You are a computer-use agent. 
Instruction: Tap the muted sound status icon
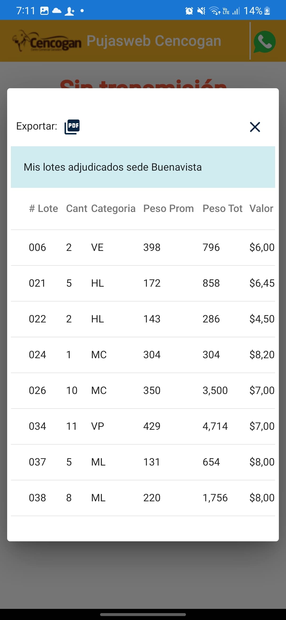[x=201, y=11]
